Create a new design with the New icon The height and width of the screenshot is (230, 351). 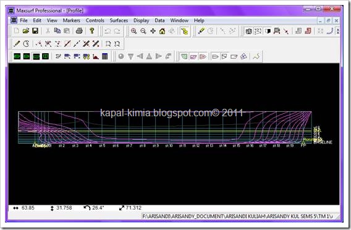pos(16,31)
